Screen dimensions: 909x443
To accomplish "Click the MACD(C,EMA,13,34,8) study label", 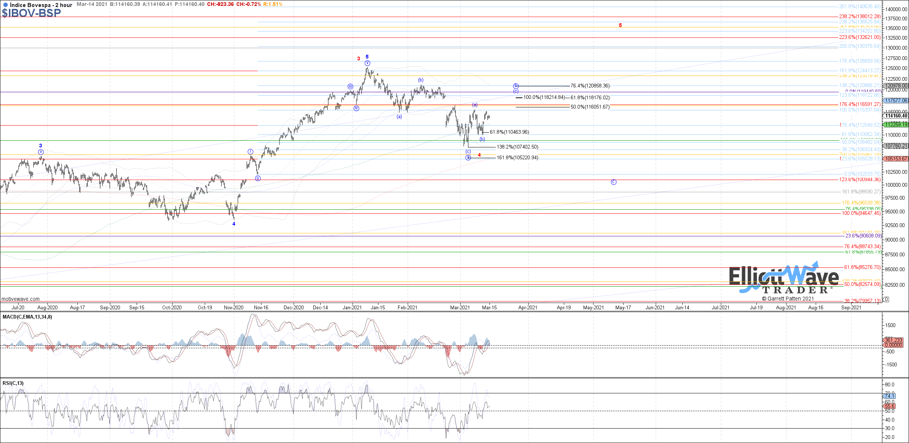I will [x=27, y=317].
